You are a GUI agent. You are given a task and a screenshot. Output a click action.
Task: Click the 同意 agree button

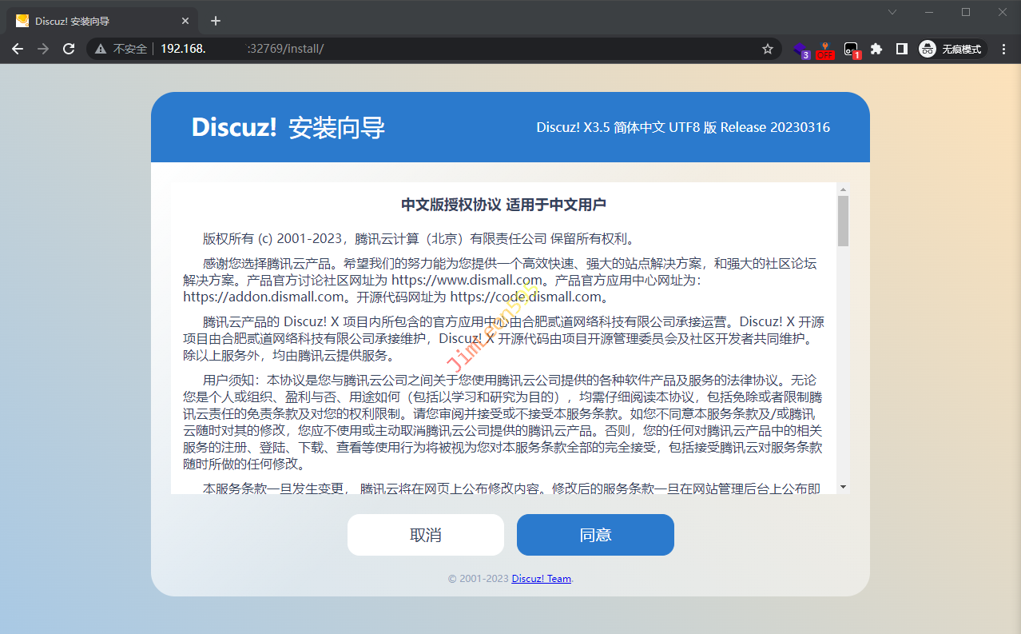pyautogui.click(x=595, y=535)
